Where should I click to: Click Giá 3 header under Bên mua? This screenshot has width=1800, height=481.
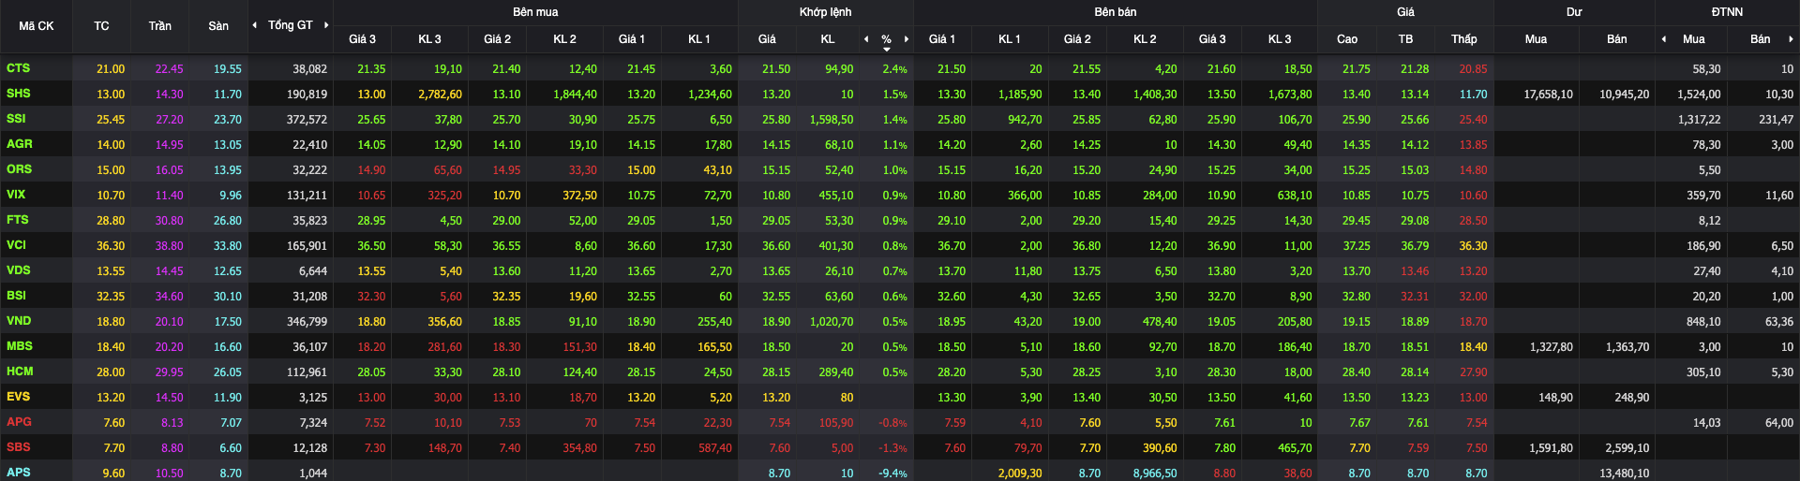pos(362,39)
